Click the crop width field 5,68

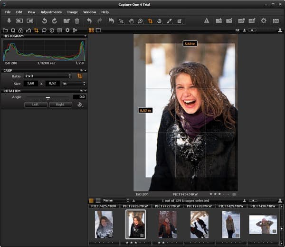pyautogui.click(x=31, y=84)
